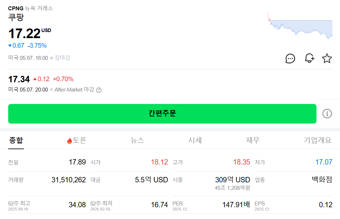Click the market cap 309억 USD value

coord(232,179)
